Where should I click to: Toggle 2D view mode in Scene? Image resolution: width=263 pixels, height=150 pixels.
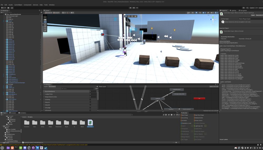pyautogui.click(x=193, y=13)
